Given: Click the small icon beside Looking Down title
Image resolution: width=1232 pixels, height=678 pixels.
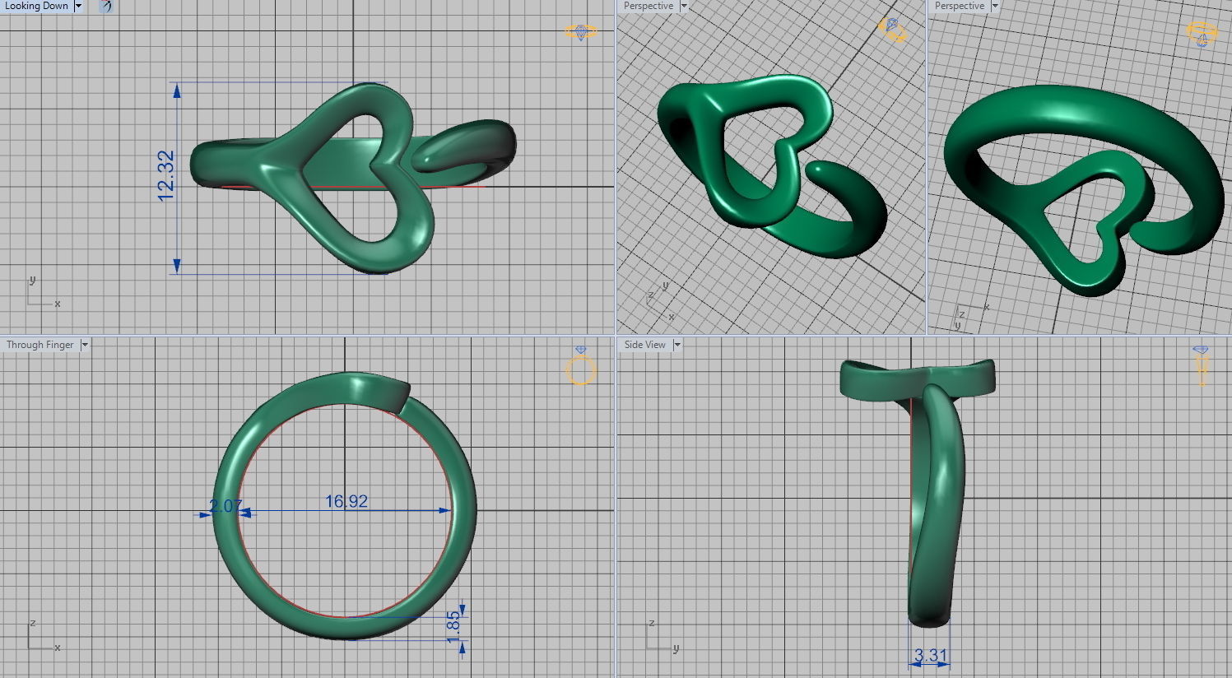Looking at the screenshot, I should coord(105,6).
